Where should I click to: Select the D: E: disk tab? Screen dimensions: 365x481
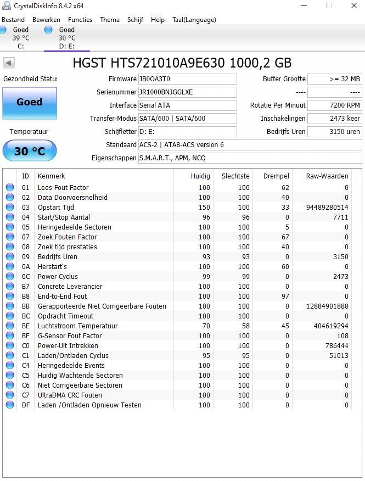pyautogui.click(x=67, y=38)
